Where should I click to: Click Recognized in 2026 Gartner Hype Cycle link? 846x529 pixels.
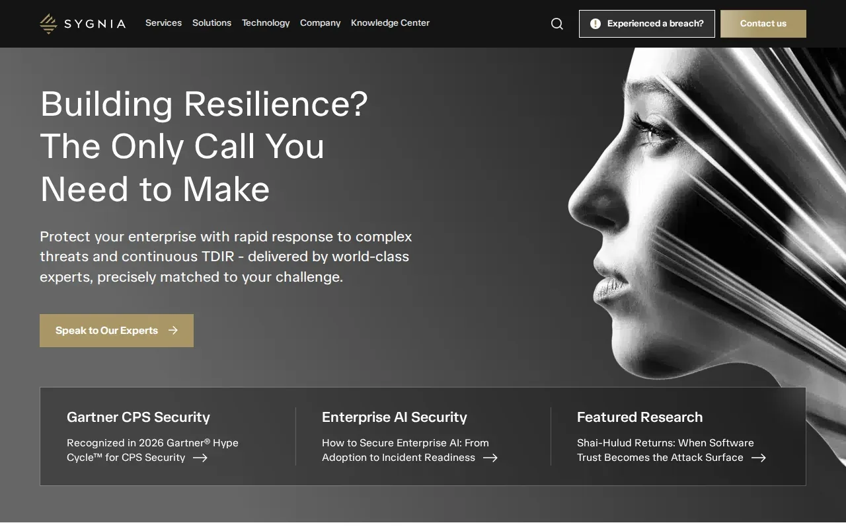pyautogui.click(x=153, y=450)
